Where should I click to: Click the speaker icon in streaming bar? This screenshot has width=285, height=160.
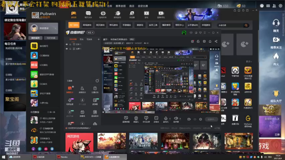pyautogui.click(x=176, y=118)
